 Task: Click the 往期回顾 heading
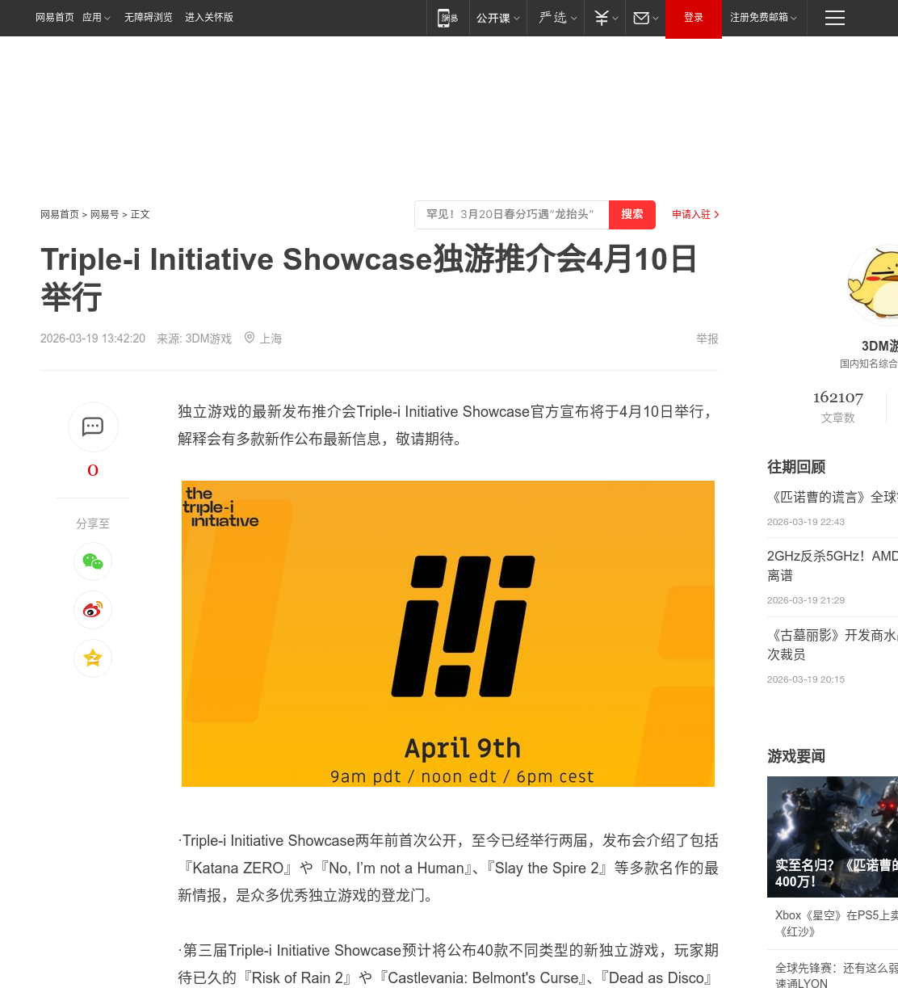point(796,467)
